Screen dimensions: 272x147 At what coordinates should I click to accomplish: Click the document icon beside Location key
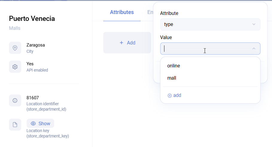[15, 125]
